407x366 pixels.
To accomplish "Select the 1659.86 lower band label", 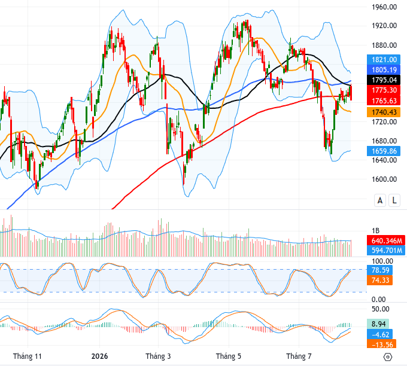I will pos(384,151).
